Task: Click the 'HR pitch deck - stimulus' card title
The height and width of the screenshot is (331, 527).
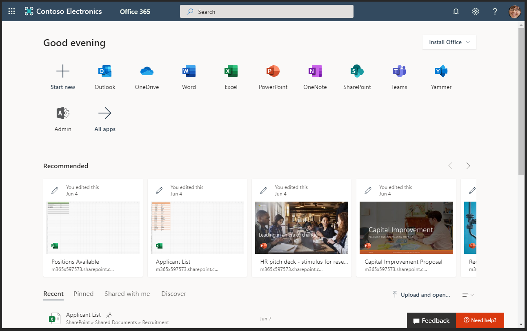Action: coord(304,262)
